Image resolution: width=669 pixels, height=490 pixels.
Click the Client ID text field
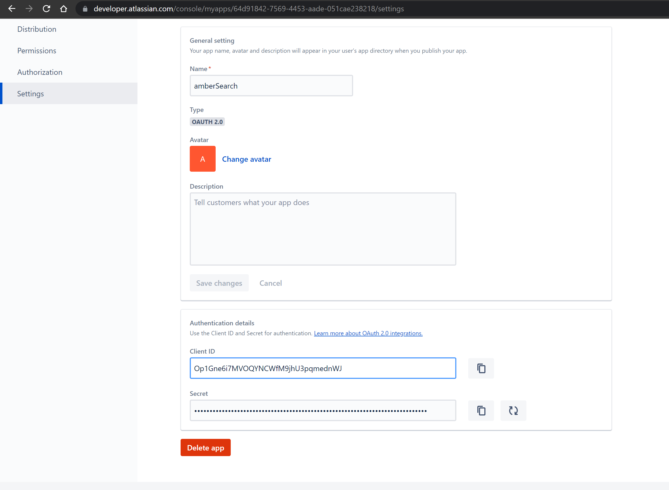point(323,368)
